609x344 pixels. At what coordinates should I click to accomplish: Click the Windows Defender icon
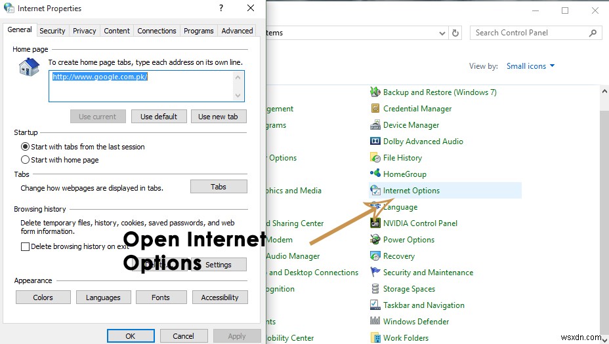point(375,320)
